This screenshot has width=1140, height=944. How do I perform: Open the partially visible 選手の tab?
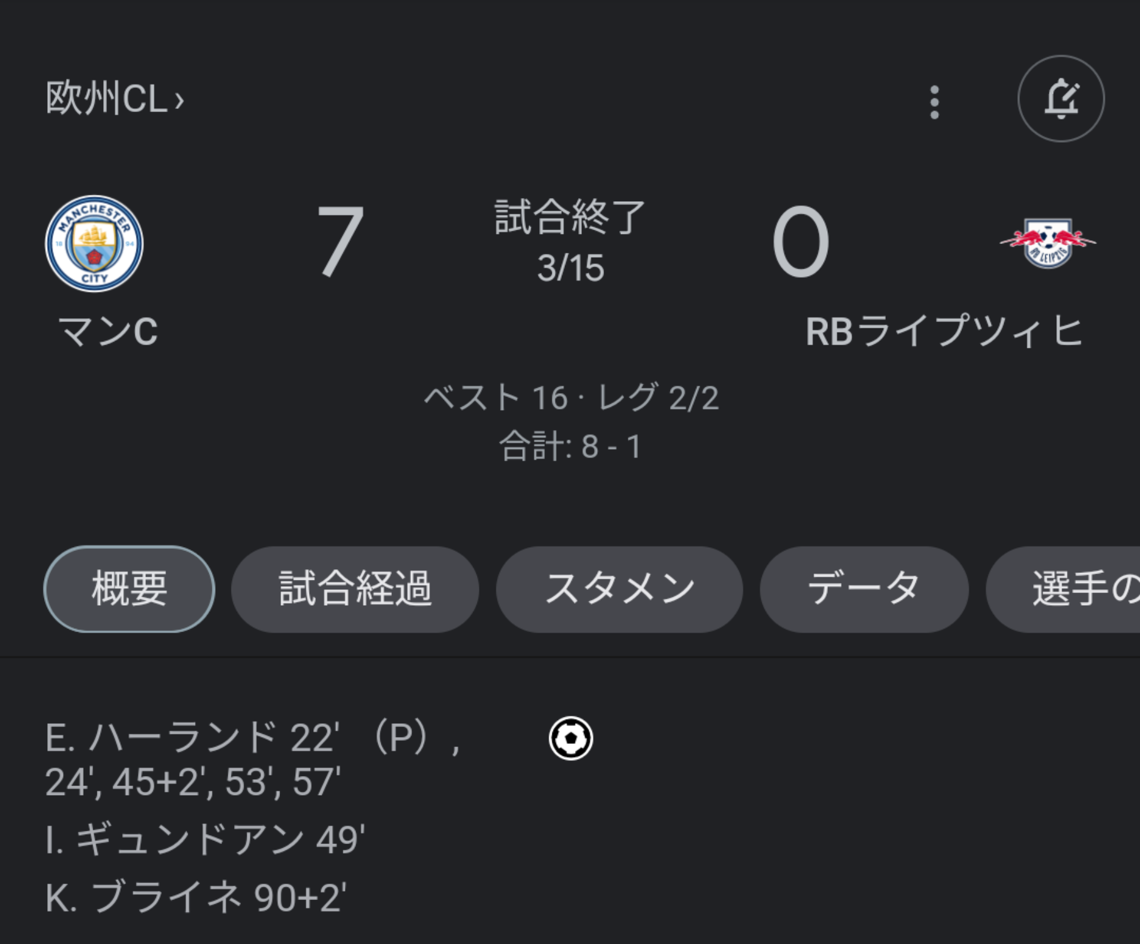(x=1063, y=589)
